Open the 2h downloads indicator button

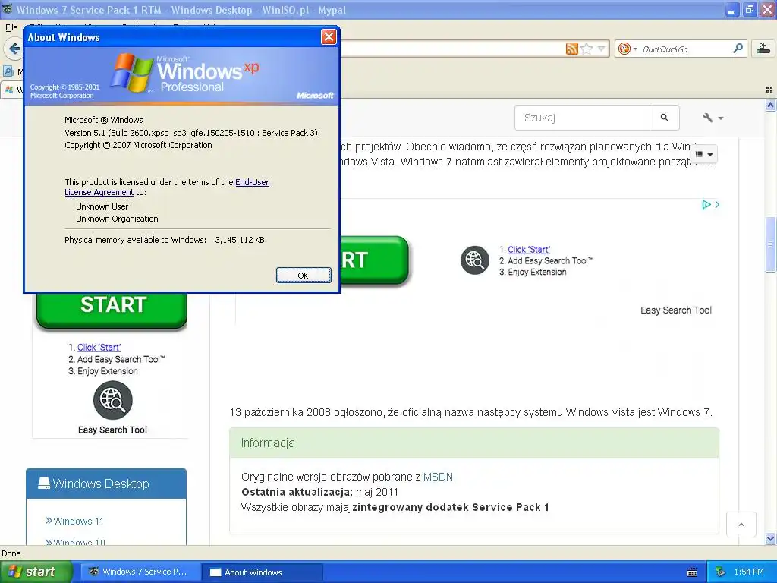coord(763,49)
